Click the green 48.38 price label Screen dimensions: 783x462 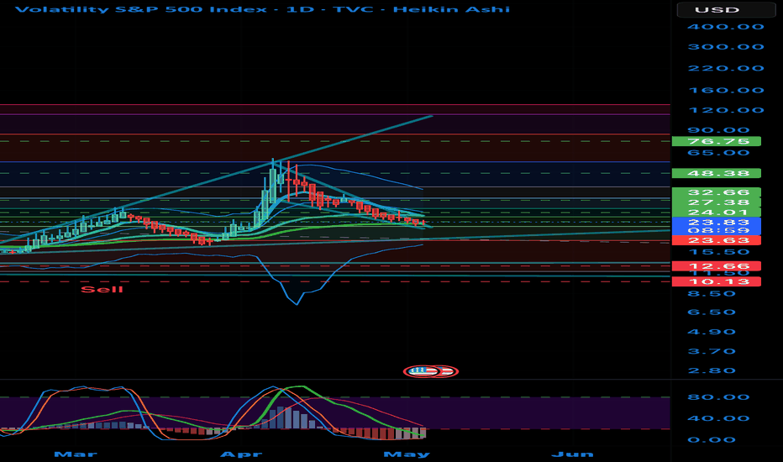tap(717, 173)
